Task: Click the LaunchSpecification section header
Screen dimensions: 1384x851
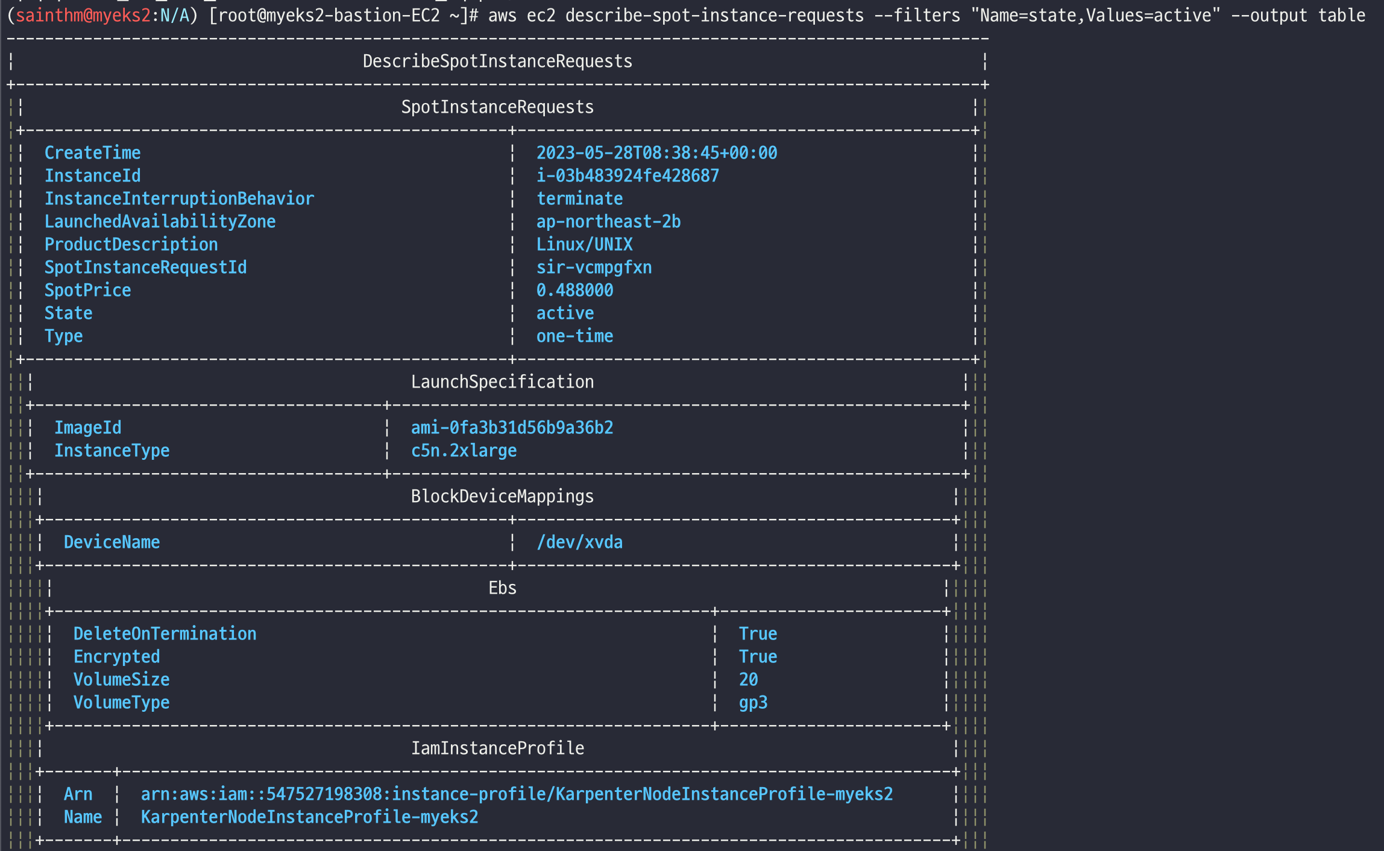Action: (x=502, y=382)
